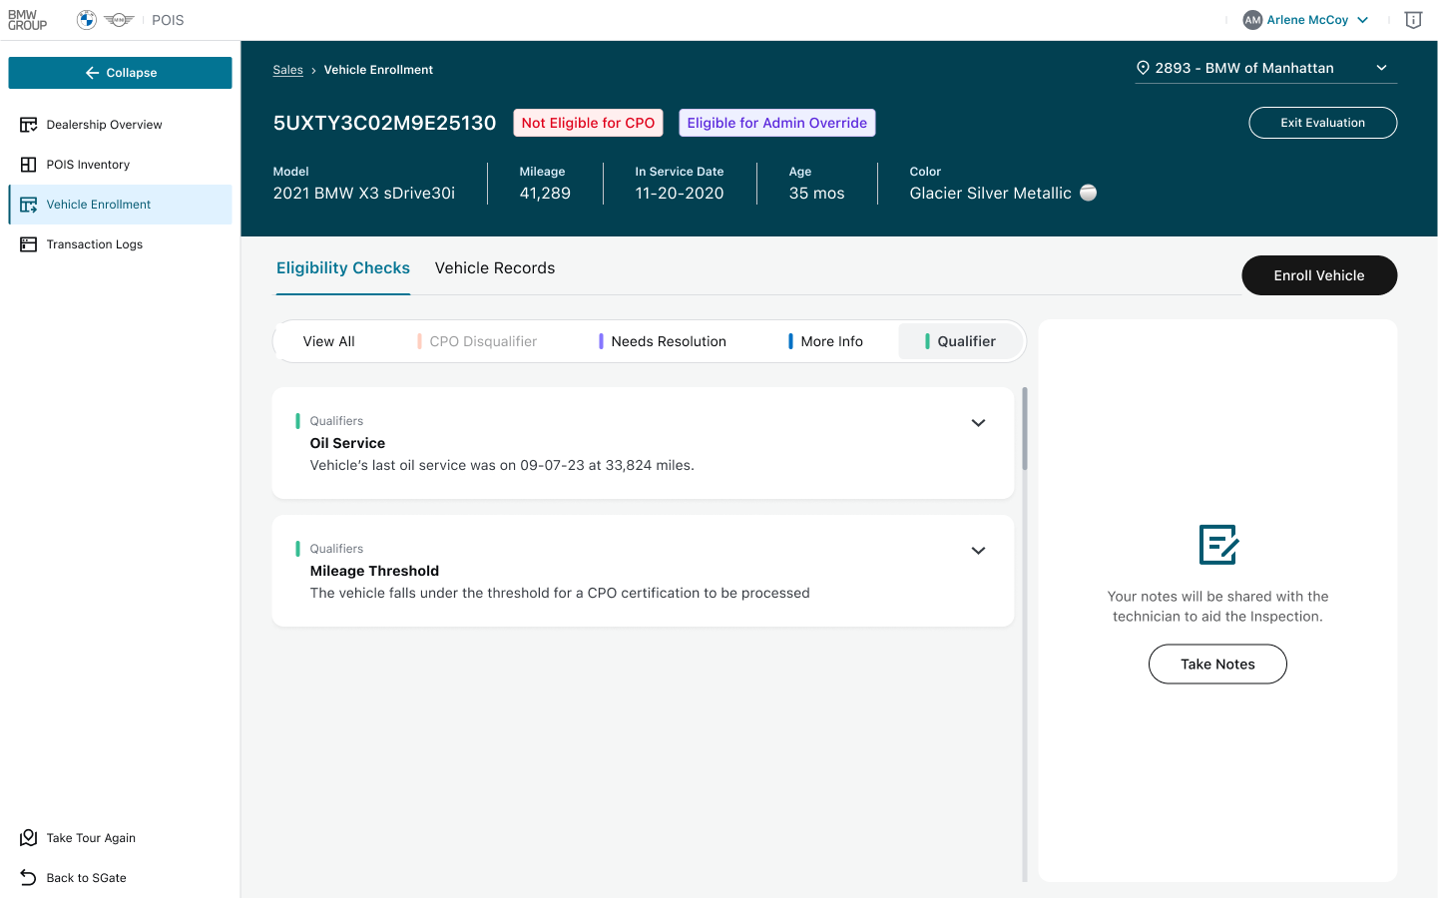The width and height of the screenshot is (1438, 898).
Task: Select the View All filter
Action: 329,341
